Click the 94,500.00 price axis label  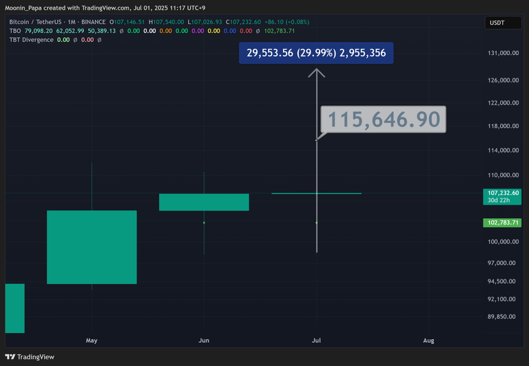coord(501,281)
